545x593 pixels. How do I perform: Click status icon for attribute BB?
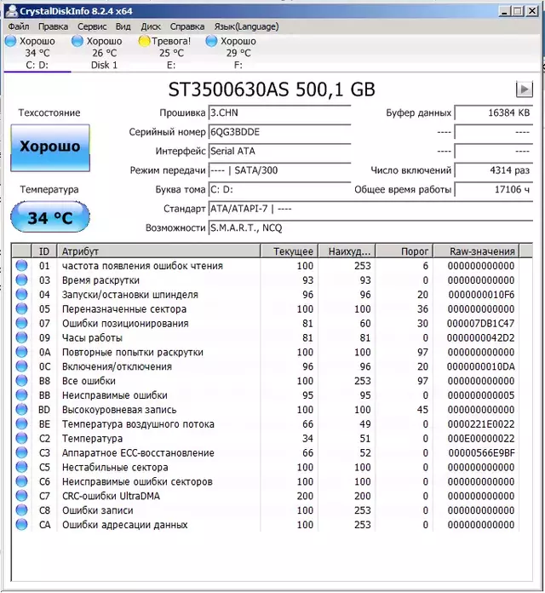21,394
